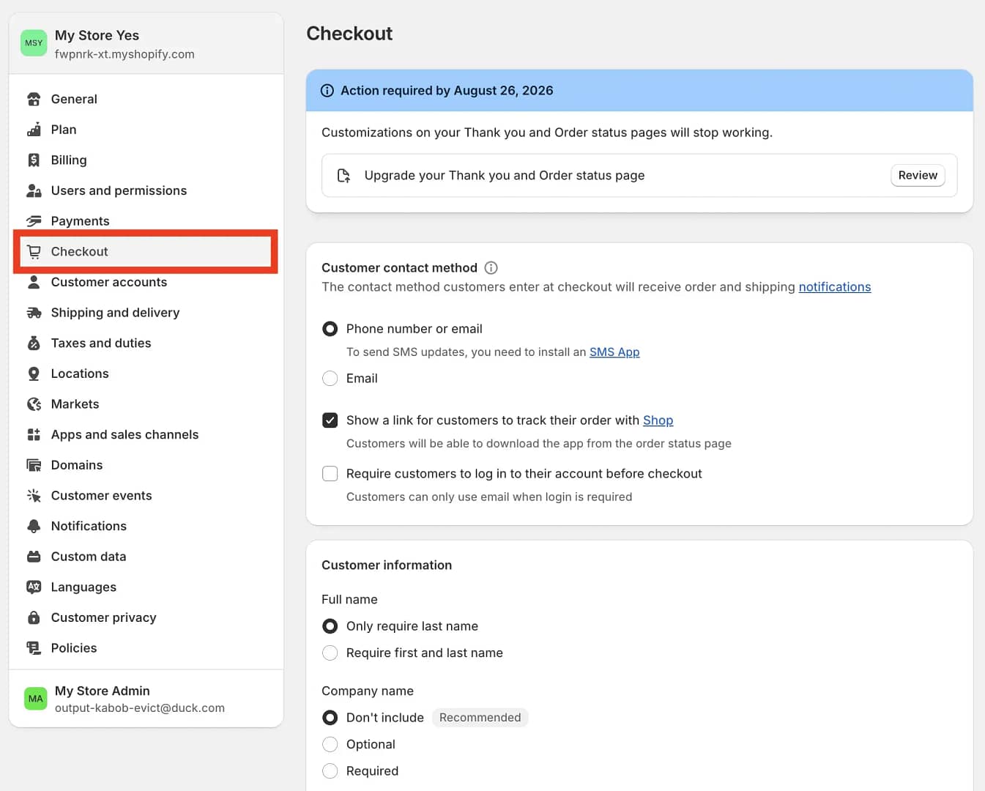This screenshot has height=791, width=985.
Task: Click the Users and permissions icon
Action: pos(34,190)
